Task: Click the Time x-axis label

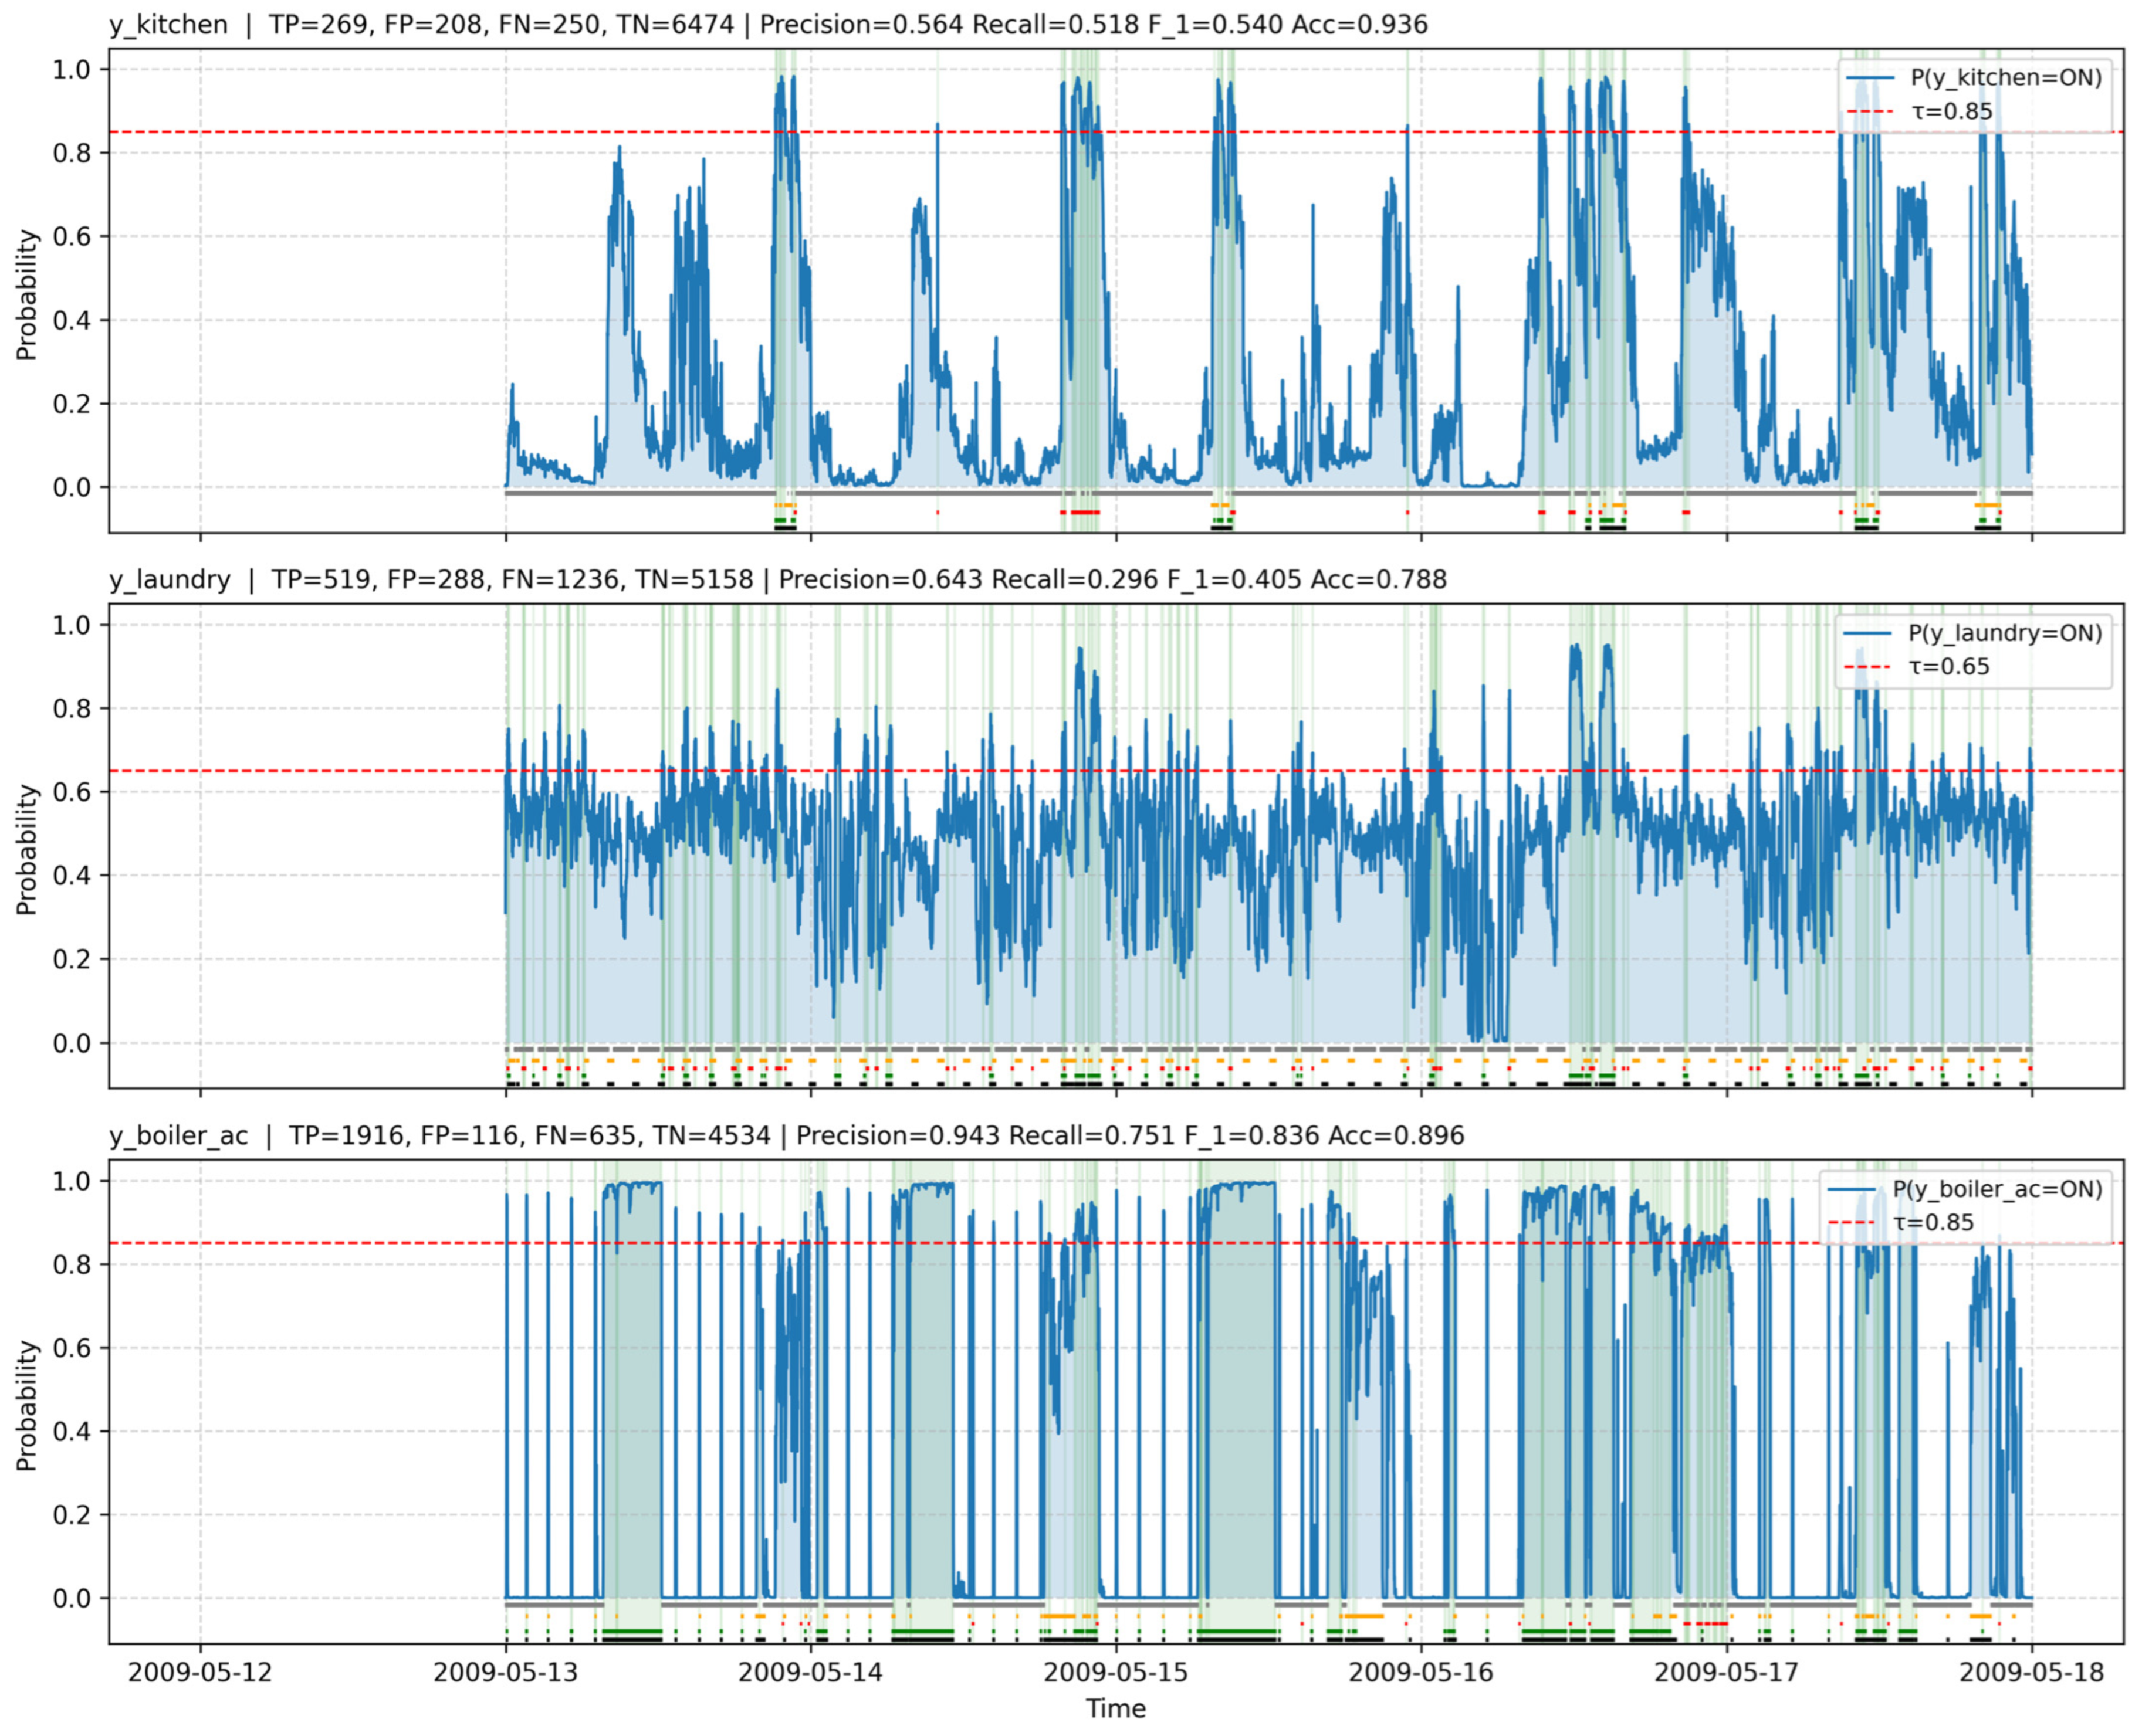Action: coord(1115,1708)
